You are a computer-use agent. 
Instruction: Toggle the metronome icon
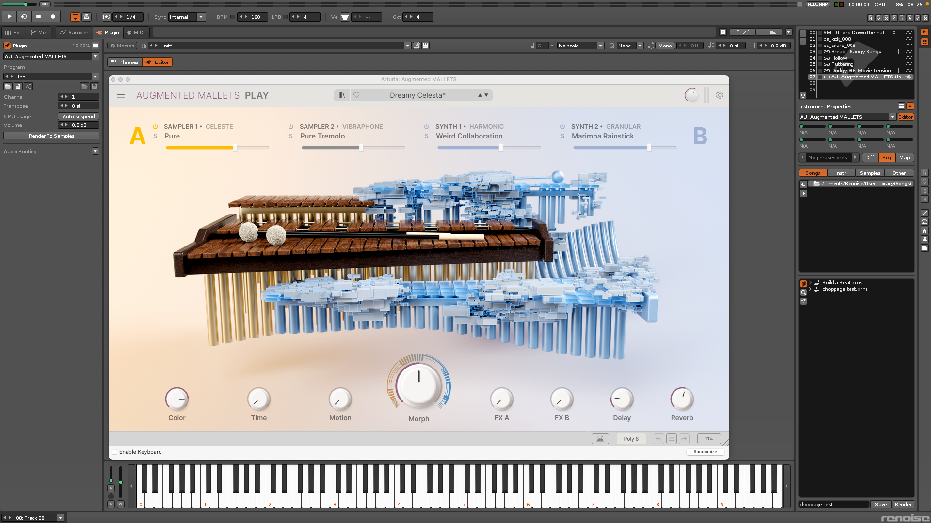pyautogui.click(x=86, y=17)
